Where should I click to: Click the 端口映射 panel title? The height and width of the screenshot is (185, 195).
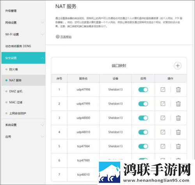click(x=119, y=66)
